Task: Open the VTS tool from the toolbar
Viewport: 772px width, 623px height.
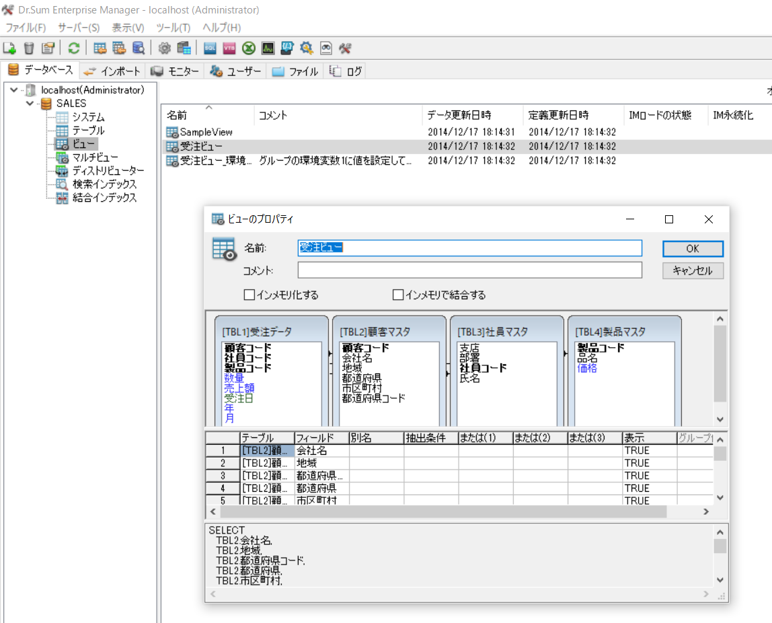Action: point(229,48)
